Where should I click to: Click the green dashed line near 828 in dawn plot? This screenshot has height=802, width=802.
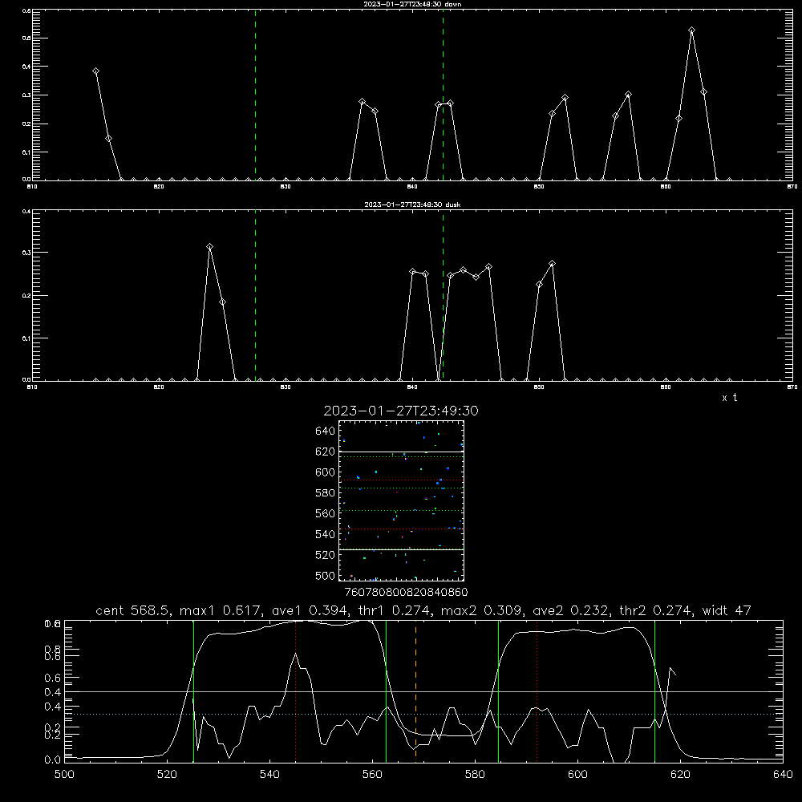click(x=256, y=95)
